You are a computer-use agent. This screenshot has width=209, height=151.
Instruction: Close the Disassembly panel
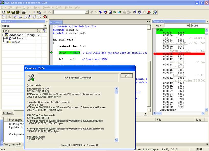click(x=207, y=21)
